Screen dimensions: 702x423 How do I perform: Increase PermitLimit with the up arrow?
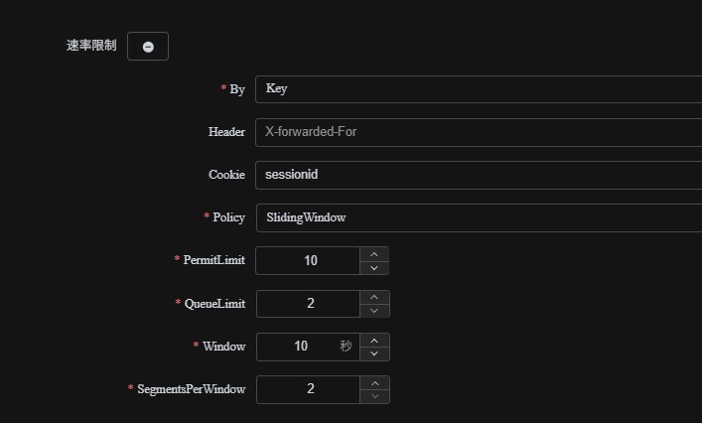pos(374,254)
